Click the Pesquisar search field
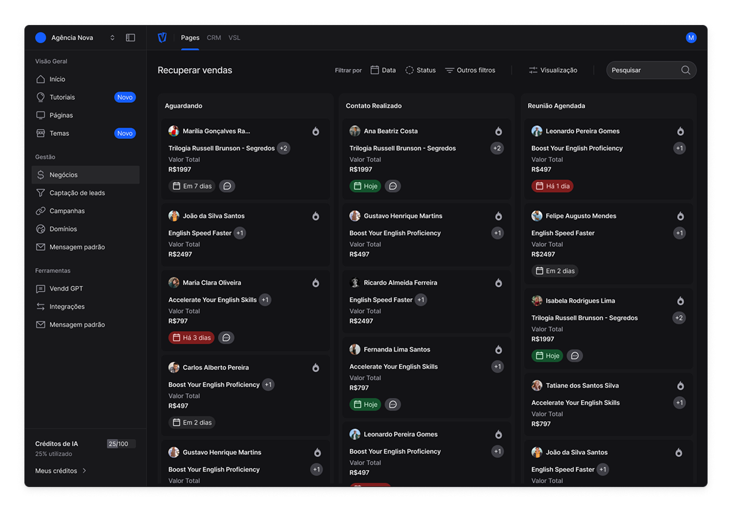Screen dimensions: 732x512 (x=644, y=70)
